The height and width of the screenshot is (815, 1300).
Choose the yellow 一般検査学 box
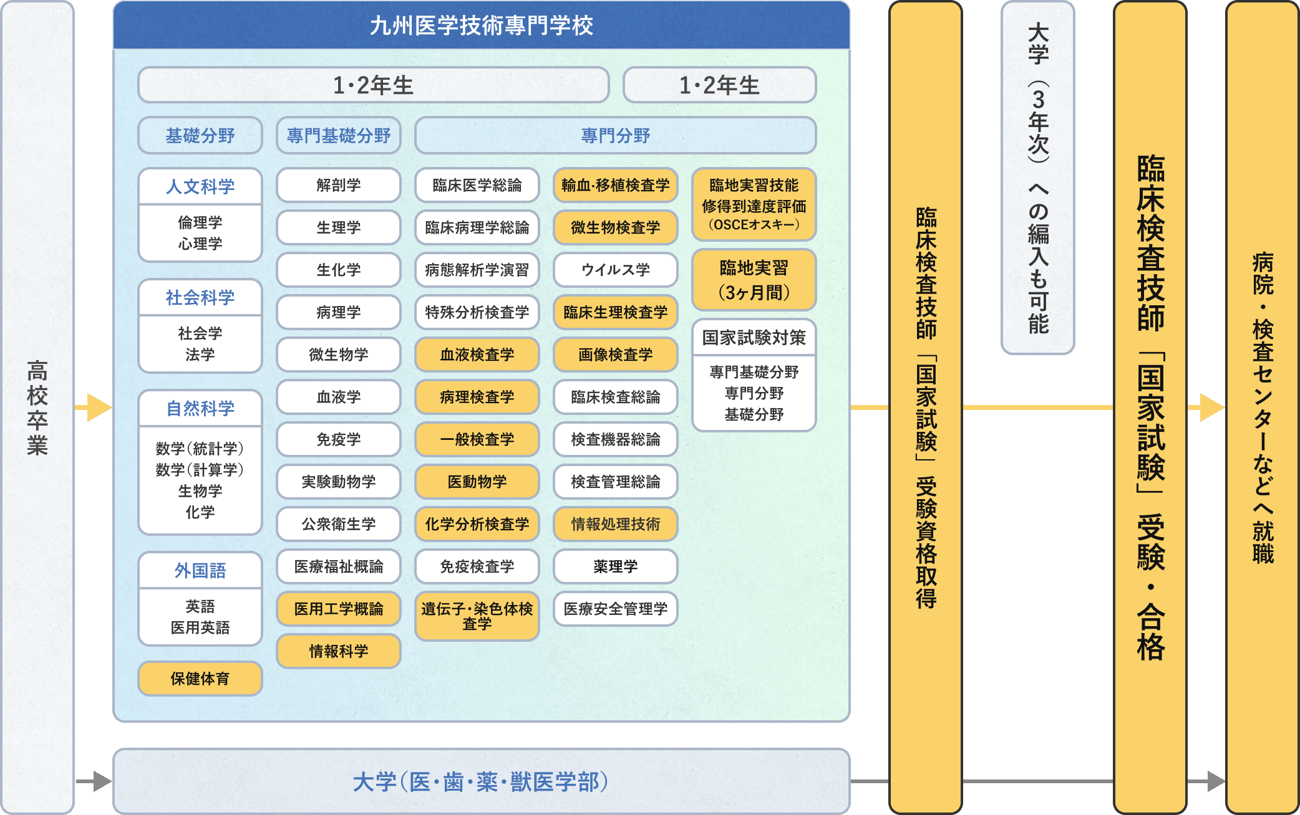coord(477,439)
